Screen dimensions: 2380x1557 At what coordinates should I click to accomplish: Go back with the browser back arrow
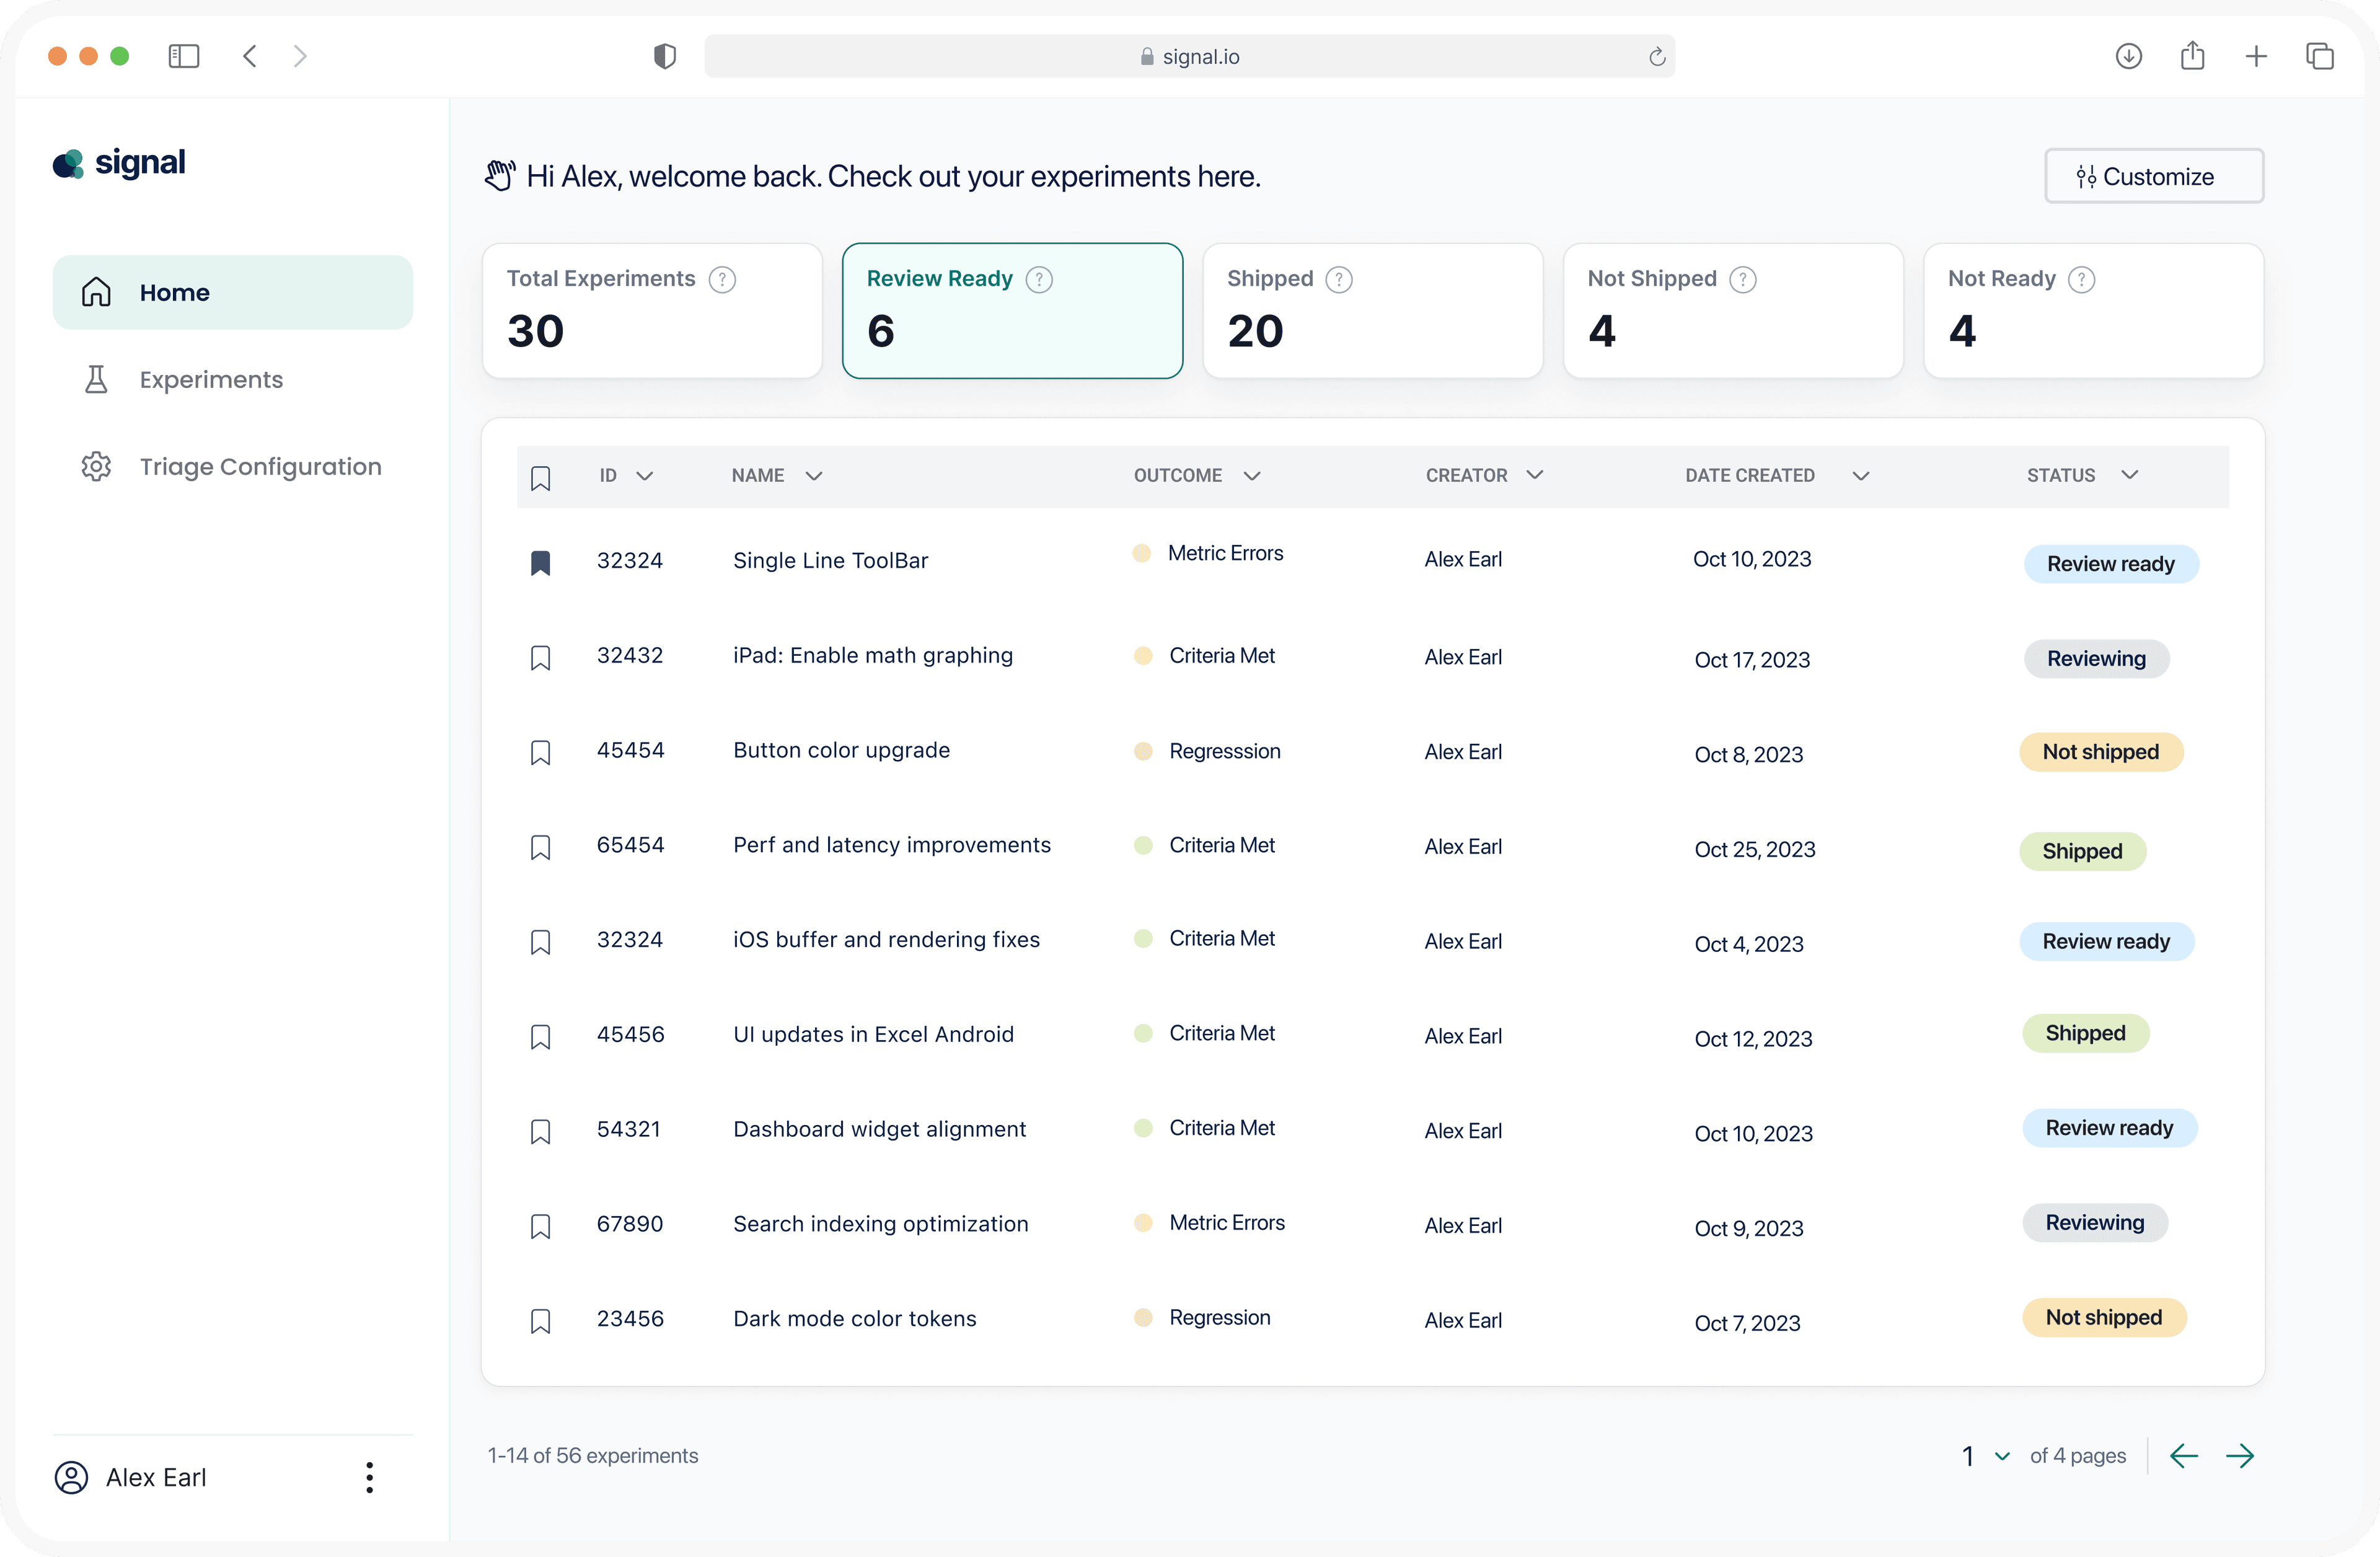point(250,56)
